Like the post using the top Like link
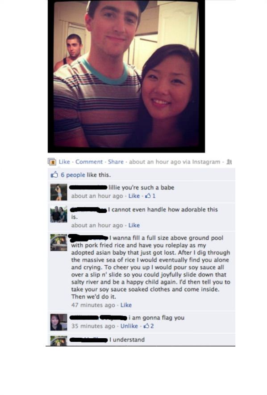Image resolution: width=267 pixels, height=395 pixels. (64, 162)
